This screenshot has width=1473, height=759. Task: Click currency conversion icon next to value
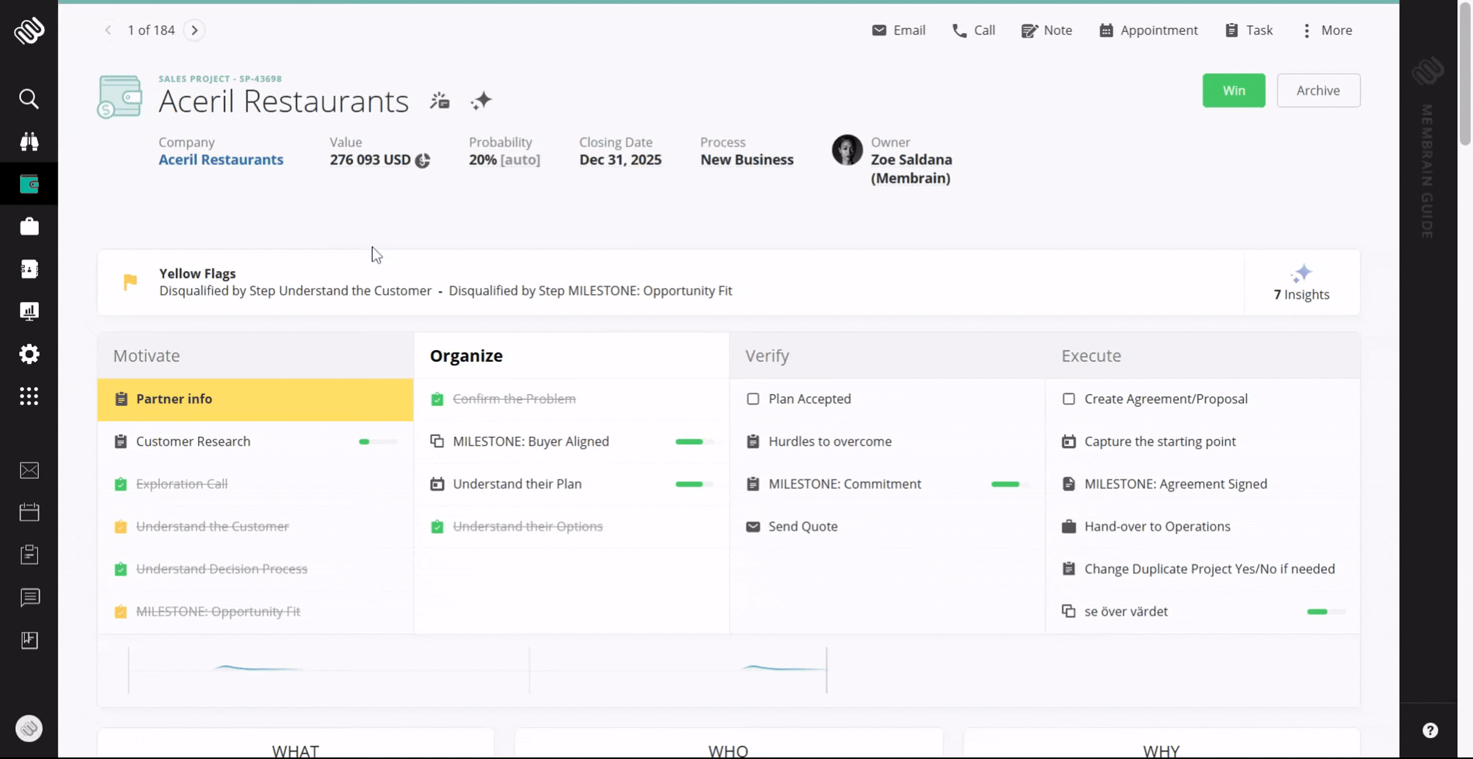[x=422, y=160]
